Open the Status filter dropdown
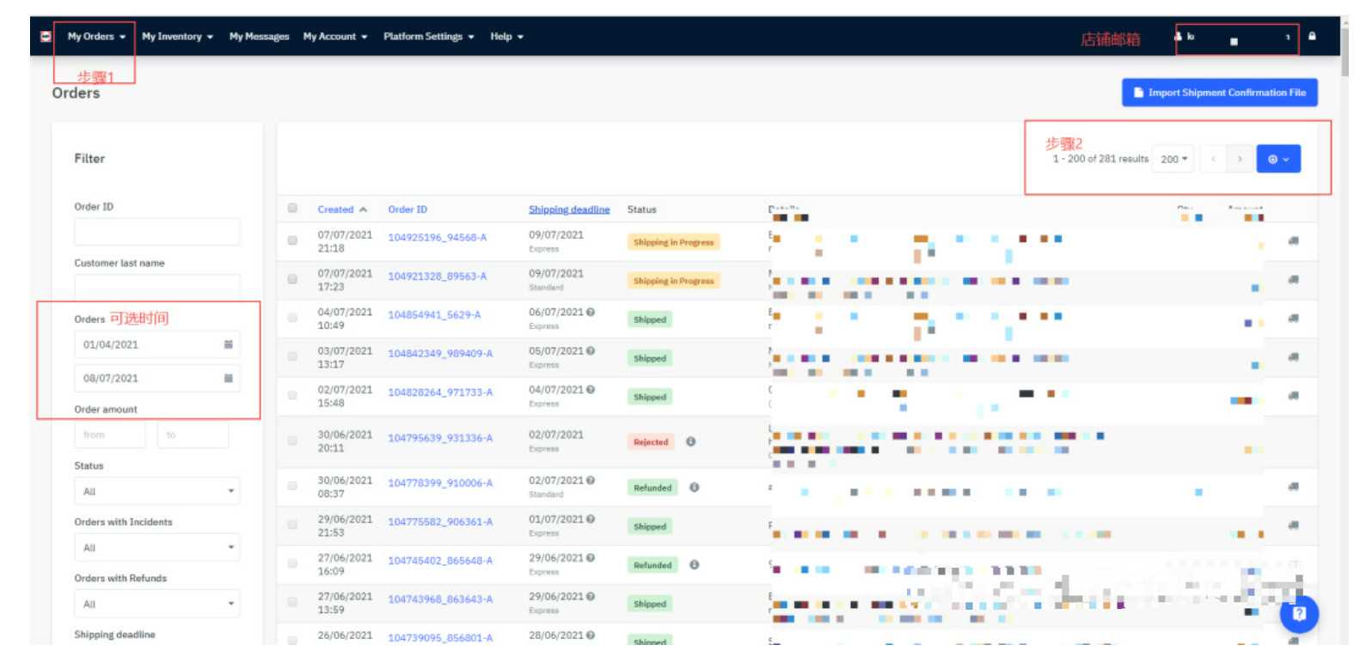The height and width of the screenshot is (663, 1366). pos(157,491)
